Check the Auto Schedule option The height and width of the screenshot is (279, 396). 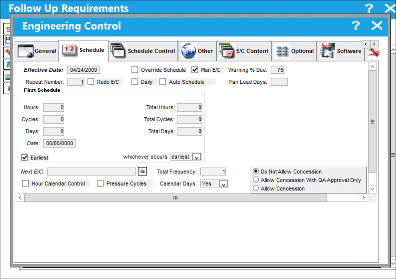pos(163,82)
